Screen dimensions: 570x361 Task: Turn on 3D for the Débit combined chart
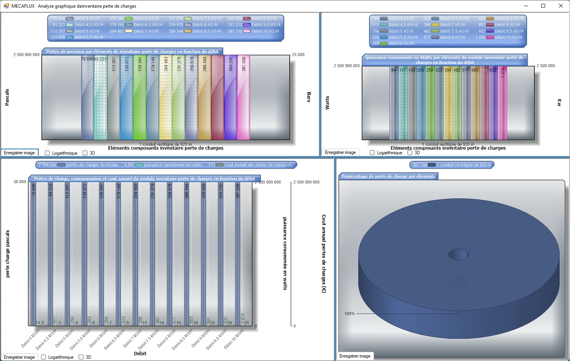(81, 357)
